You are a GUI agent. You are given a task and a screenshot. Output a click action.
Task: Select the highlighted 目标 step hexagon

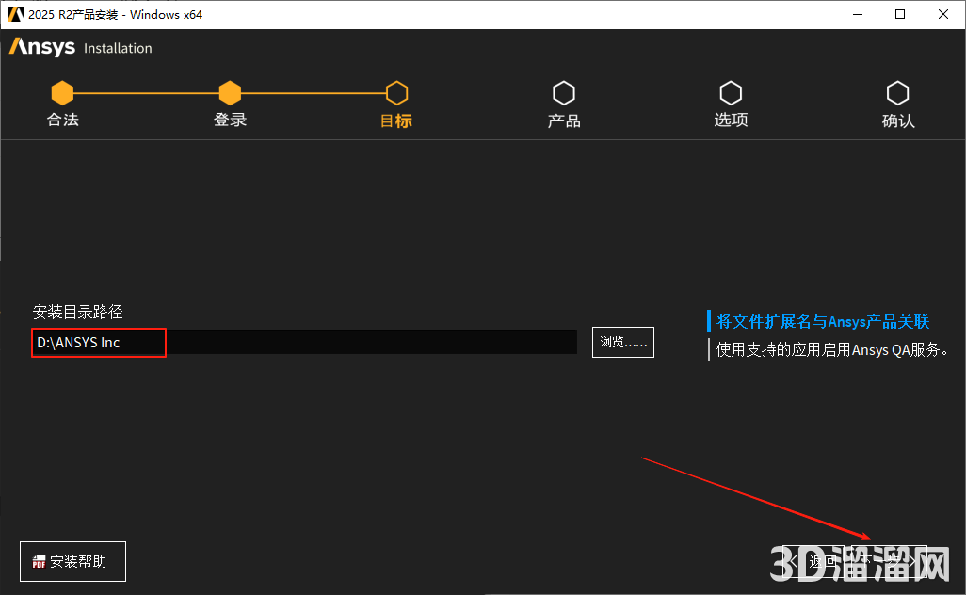coord(396,92)
